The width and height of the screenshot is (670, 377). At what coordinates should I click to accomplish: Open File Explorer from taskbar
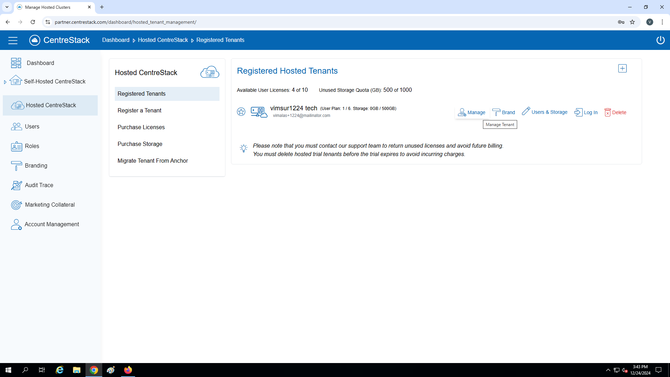tap(76, 370)
